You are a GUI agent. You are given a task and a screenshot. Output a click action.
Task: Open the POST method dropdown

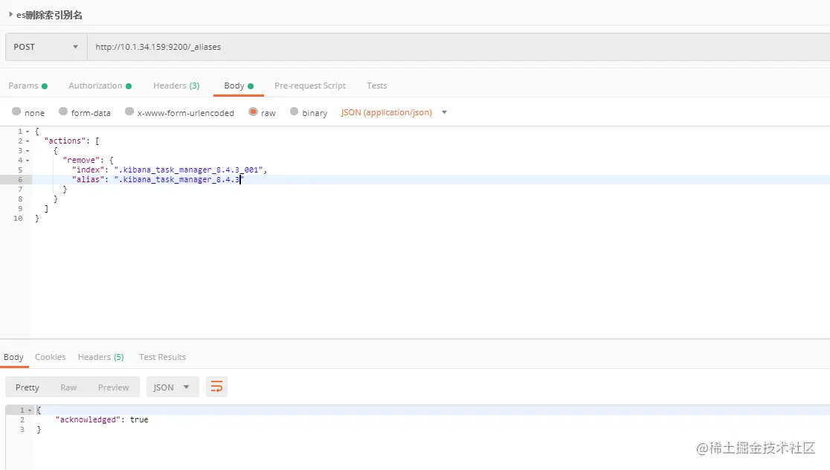tap(46, 47)
